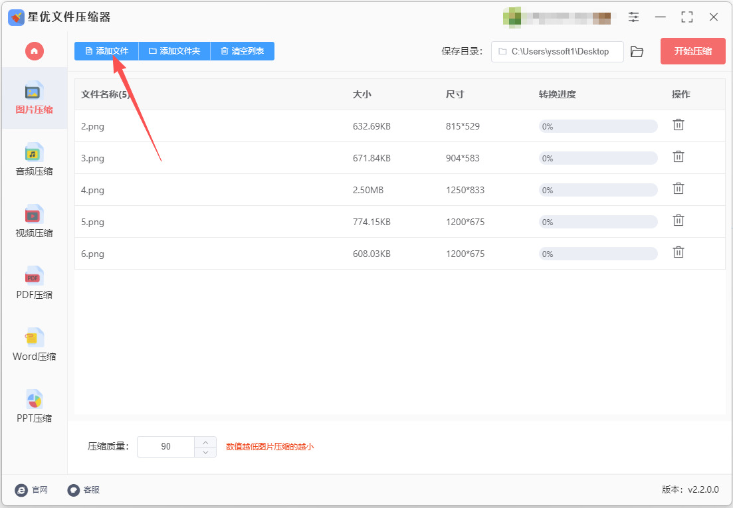
Task: Click size value 671.84KB
Action: click(x=371, y=158)
